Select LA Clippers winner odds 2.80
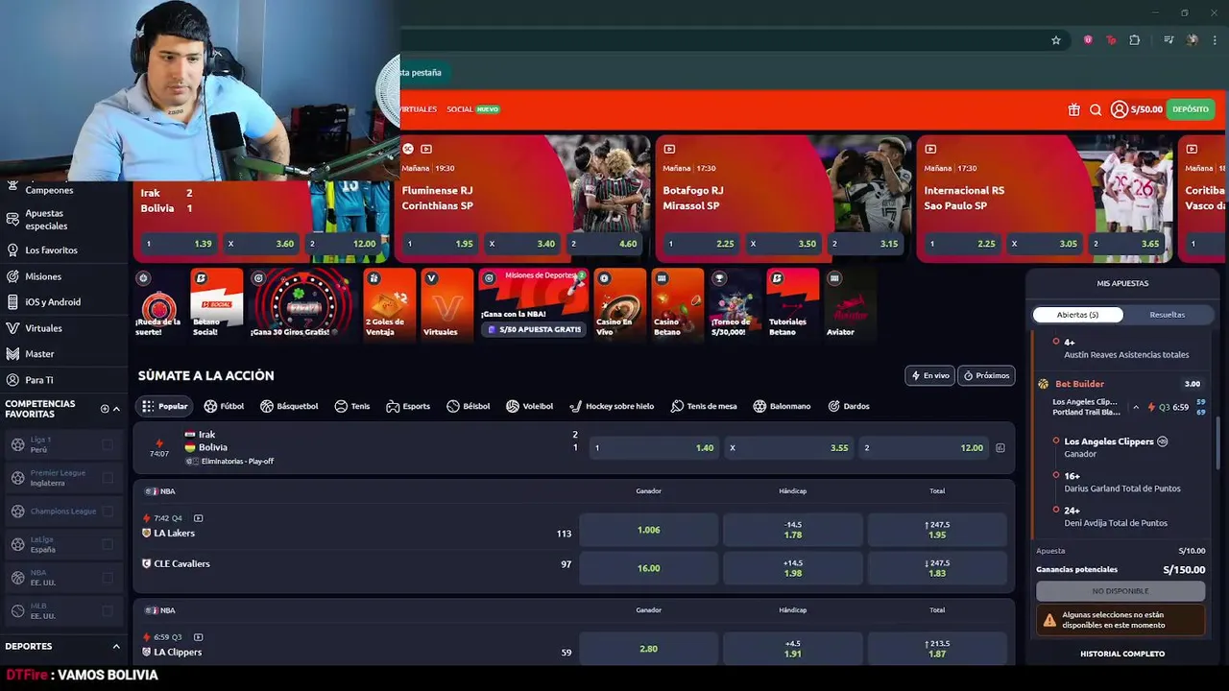The width and height of the screenshot is (1229, 691). tap(649, 649)
